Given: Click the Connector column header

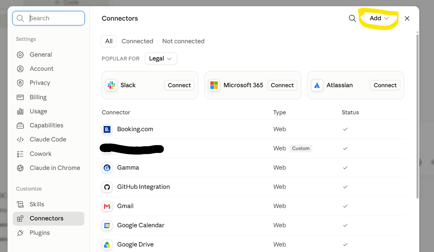Looking at the screenshot, I should pyautogui.click(x=116, y=112).
